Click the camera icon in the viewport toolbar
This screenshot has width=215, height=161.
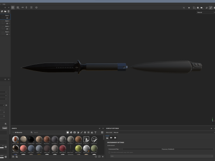(202, 8)
